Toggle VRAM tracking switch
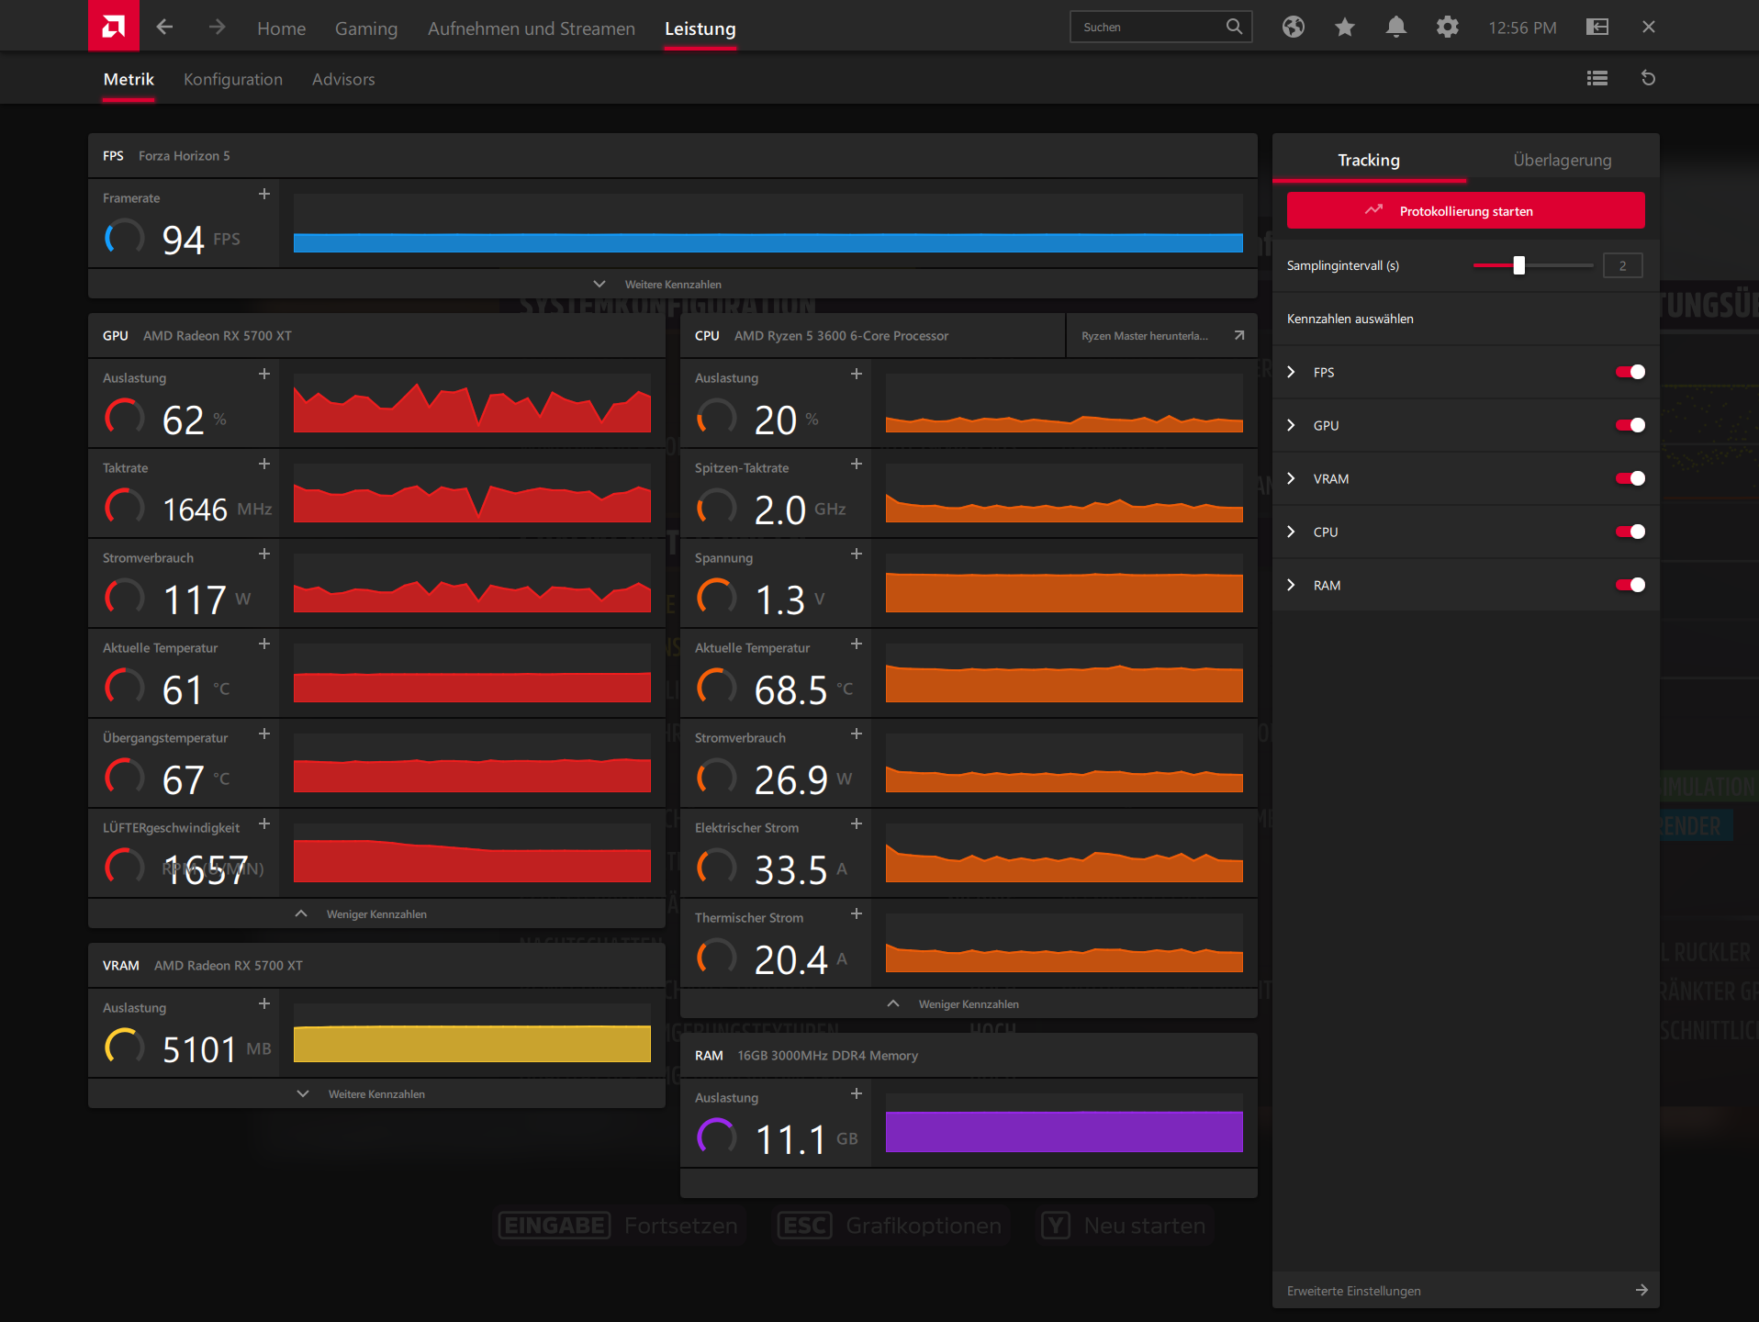This screenshot has width=1759, height=1322. tap(1630, 478)
